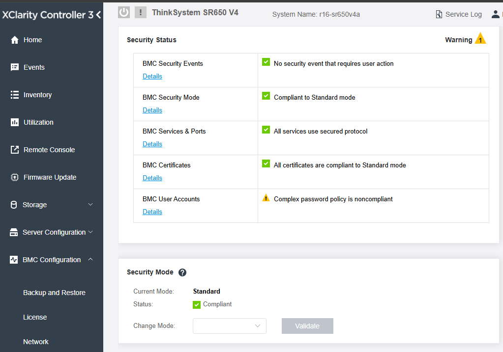This screenshot has height=352, width=503.
Task: Open Backup and Restore submenu item
Action: click(x=54, y=293)
